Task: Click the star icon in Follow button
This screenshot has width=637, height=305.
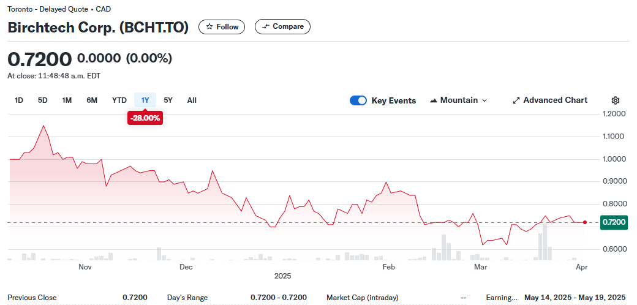Action: [x=209, y=27]
